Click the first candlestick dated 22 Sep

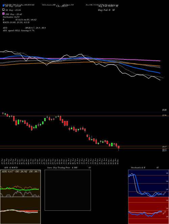click(x=3, y=113)
